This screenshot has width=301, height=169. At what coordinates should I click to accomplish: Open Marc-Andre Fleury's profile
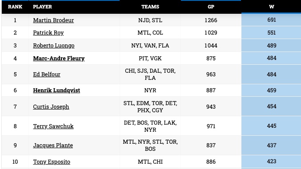tap(59, 58)
